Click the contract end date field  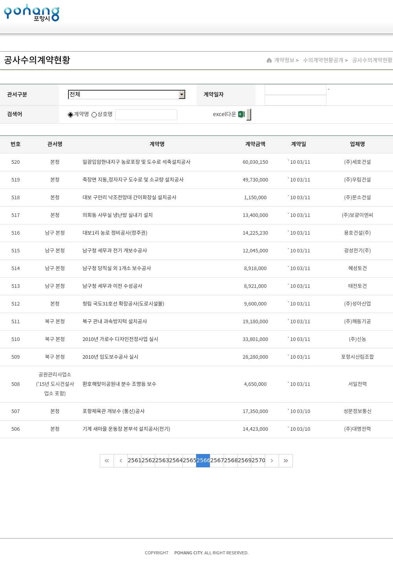point(296,100)
